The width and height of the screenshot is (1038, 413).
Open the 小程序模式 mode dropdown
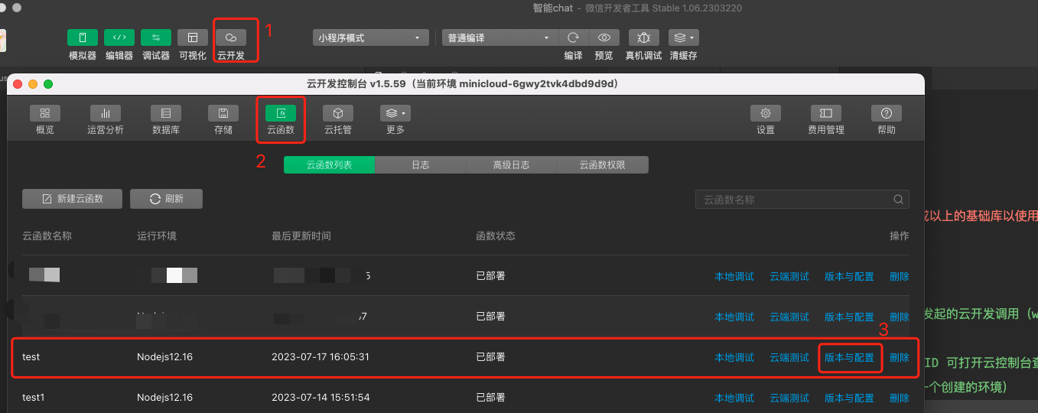(371, 37)
